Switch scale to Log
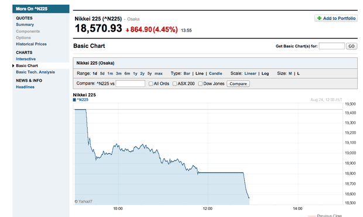The image size is (363, 217). click(x=265, y=73)
